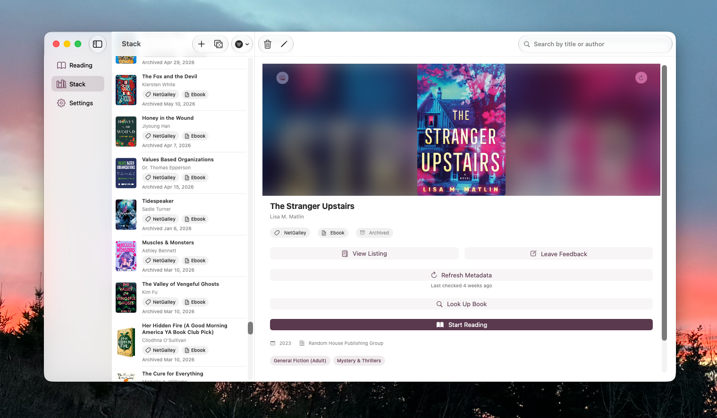Click the Archived status tag

[x=374, y=233]
